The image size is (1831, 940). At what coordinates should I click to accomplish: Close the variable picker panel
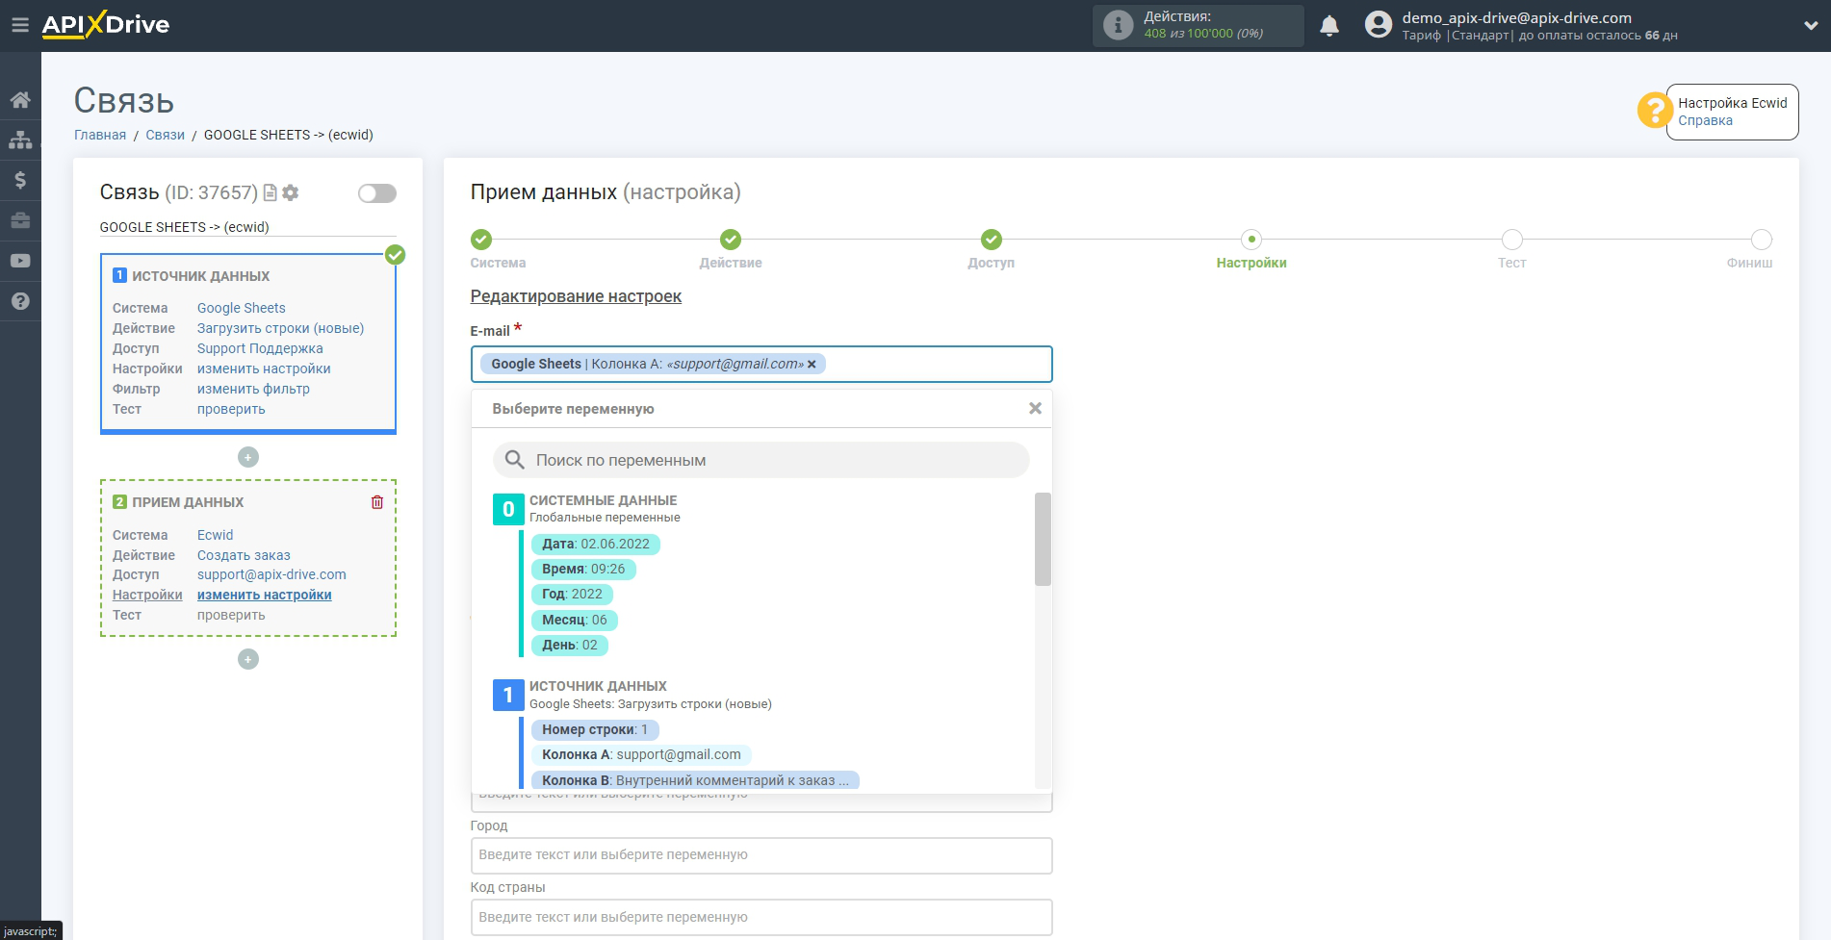tap(1035, 409)
